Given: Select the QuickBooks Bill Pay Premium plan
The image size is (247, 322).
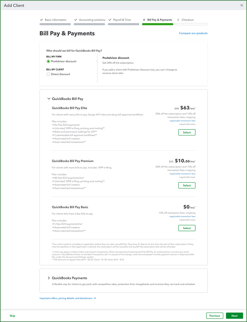Looking at the screenshot, I should coord(187,185).
